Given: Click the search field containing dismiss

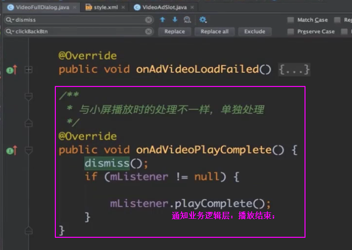Looking at the screenshot, I should [79, 20].
